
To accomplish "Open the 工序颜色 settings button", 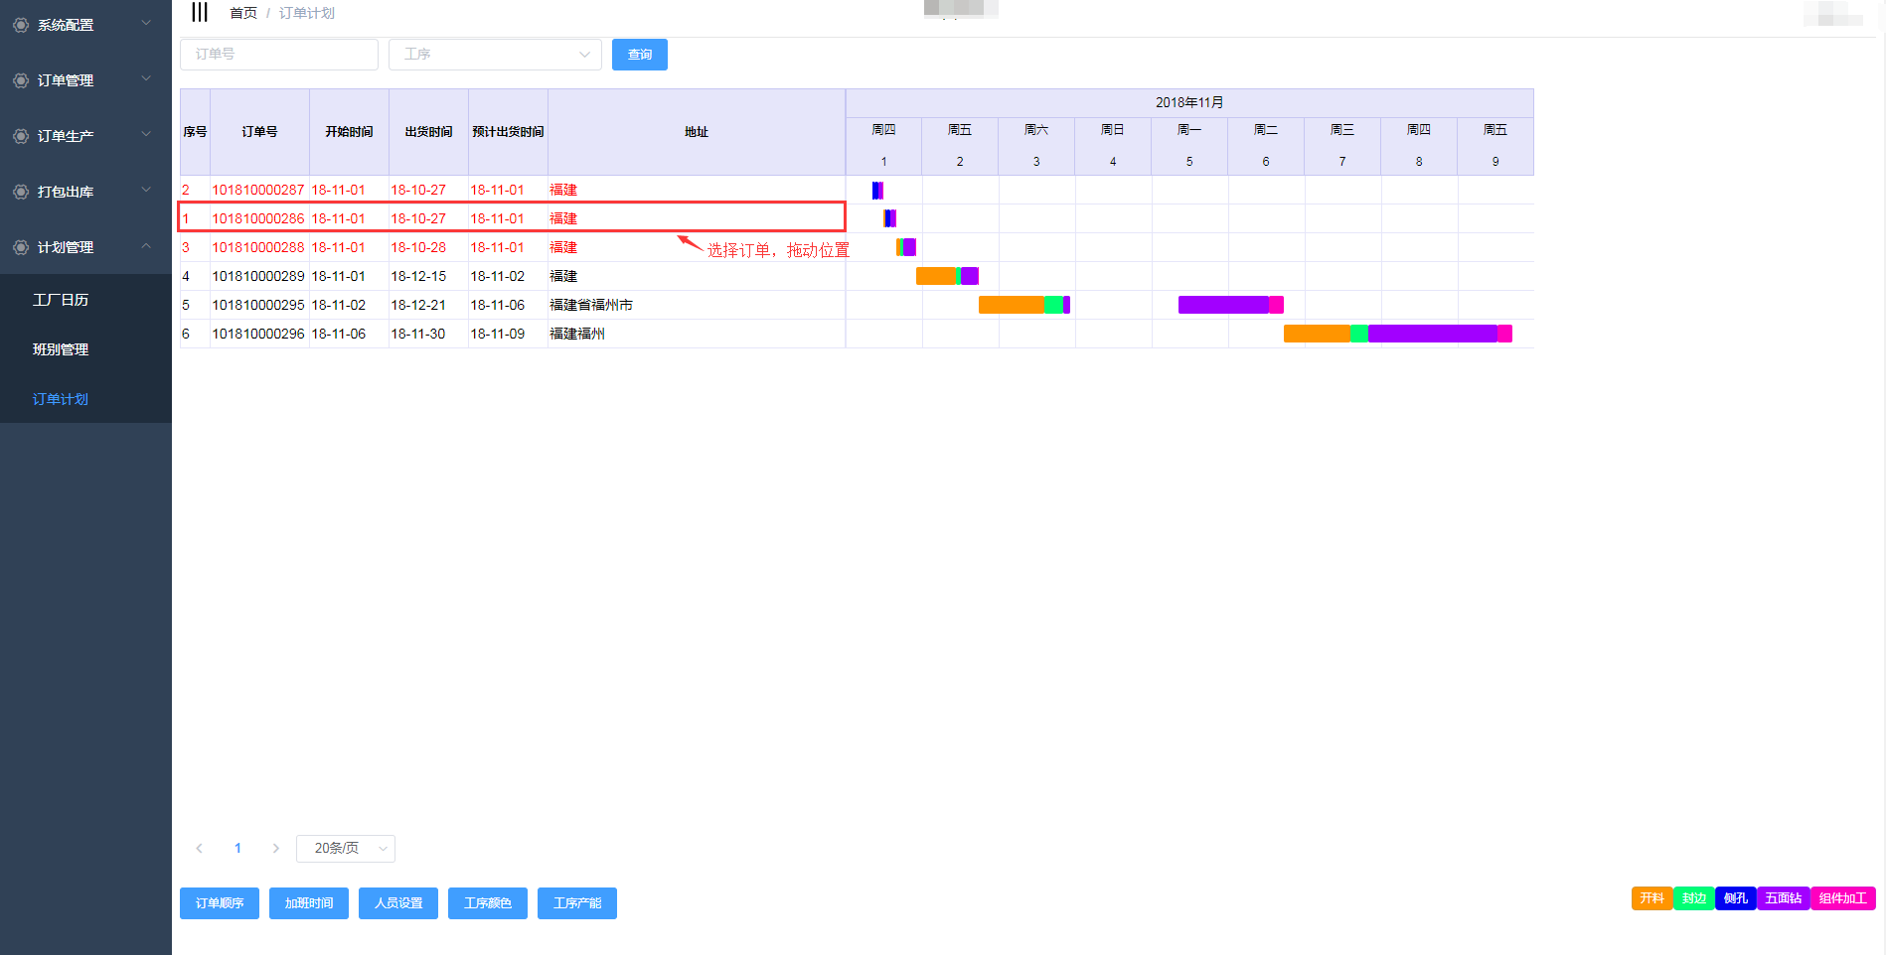I will coord(488,903).
